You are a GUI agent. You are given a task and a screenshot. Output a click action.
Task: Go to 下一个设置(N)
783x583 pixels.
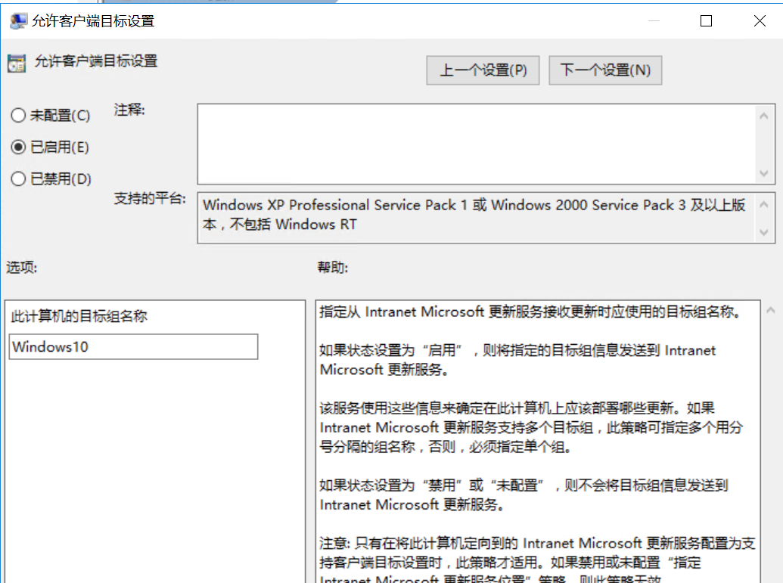(x=605, y=70)
